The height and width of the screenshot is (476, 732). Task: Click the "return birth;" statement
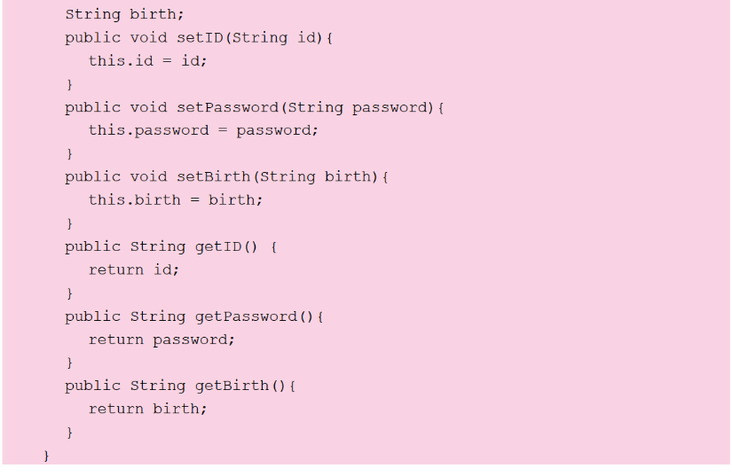[x=147, y=409]
